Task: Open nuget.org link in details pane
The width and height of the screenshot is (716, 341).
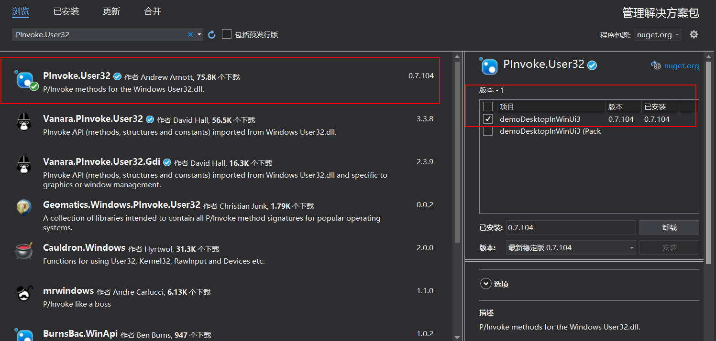Action: [681, 66]
